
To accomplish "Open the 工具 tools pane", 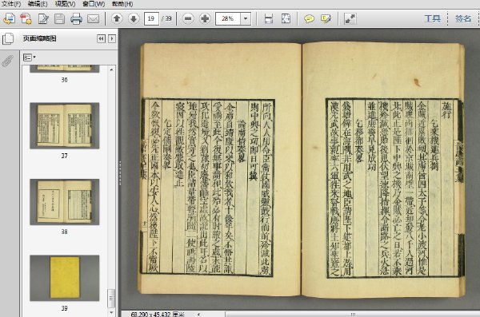I will (x=433, y=18).
